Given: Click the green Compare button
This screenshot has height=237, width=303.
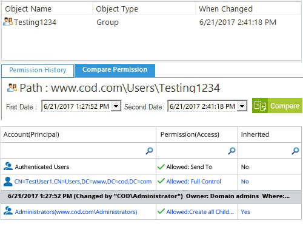Looking at the screenshot, I should coord(277,106).
